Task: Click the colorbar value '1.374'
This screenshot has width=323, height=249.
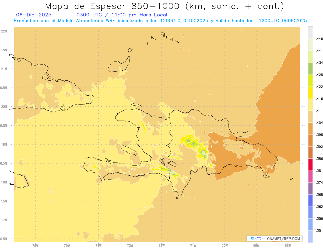Action: coord(318,183)
